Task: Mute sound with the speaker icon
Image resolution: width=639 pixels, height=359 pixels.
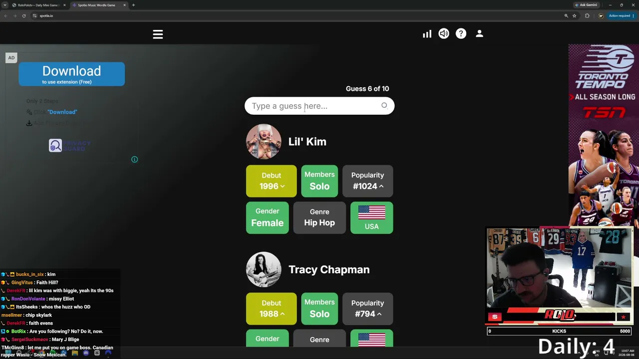Action: coord(444,33)
